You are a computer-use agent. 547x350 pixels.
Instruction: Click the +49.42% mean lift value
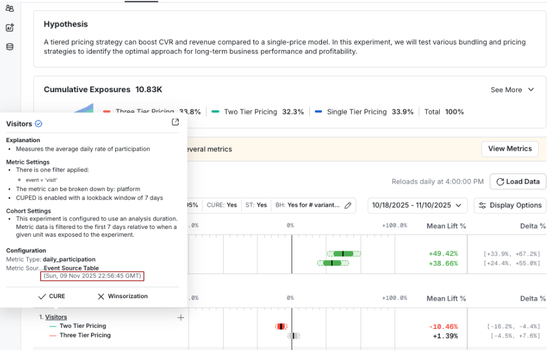point(443,254)
